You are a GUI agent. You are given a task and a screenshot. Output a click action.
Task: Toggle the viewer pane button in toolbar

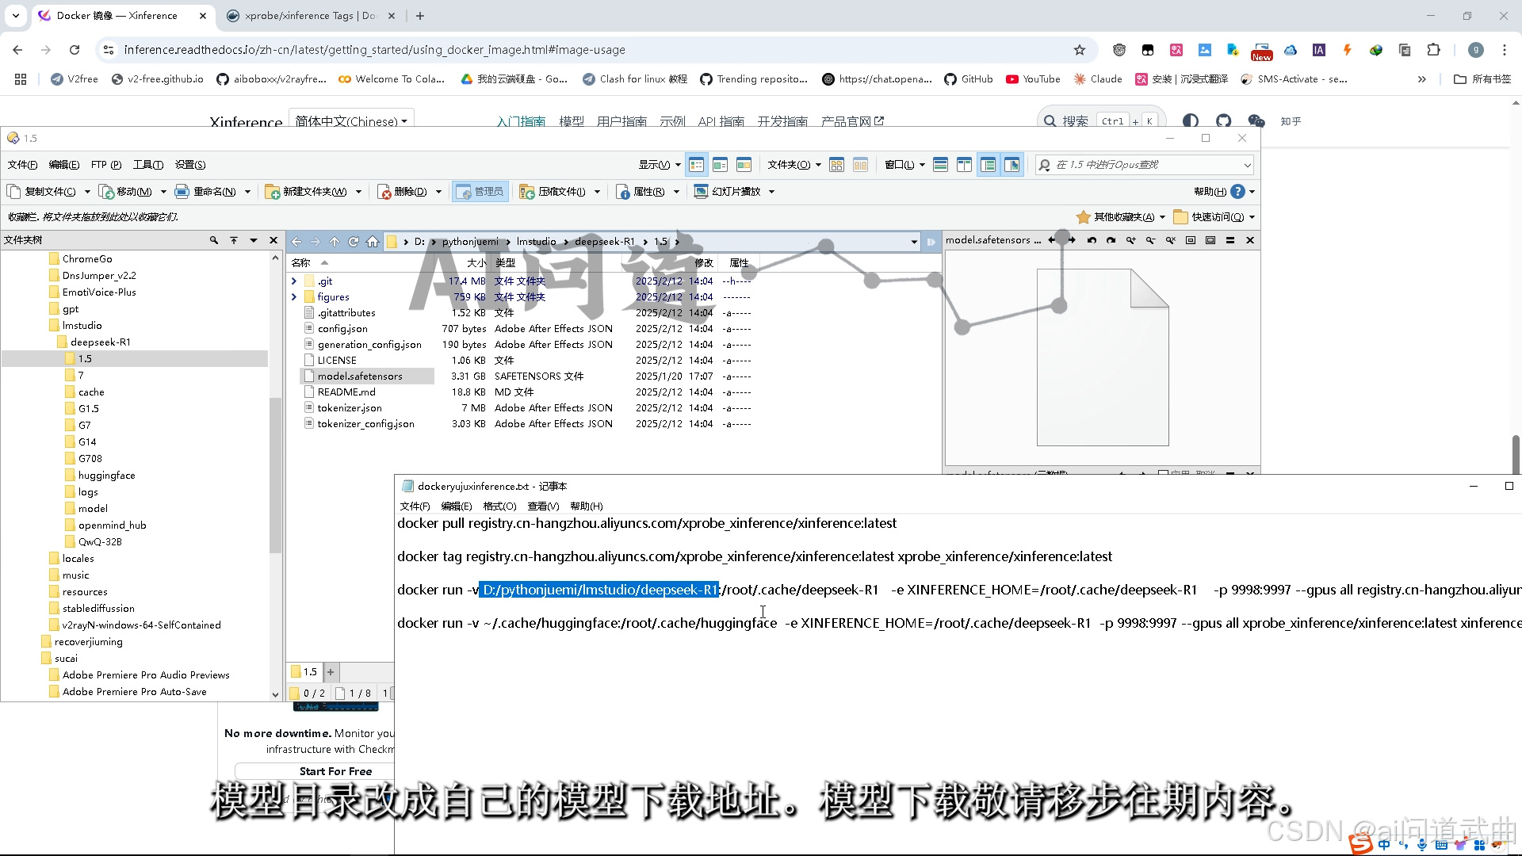click(1011, 165)
